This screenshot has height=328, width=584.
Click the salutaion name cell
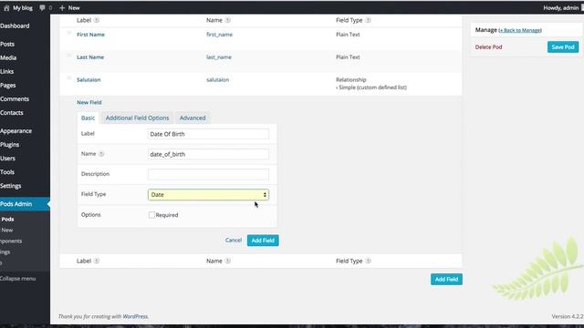coord(217,80)
